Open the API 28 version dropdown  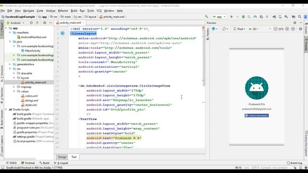pos(253,29)
